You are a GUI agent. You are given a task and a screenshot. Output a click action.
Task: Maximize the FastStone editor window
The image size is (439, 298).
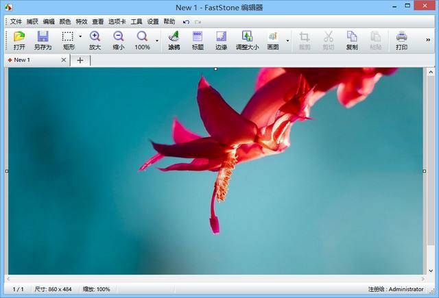407,6
